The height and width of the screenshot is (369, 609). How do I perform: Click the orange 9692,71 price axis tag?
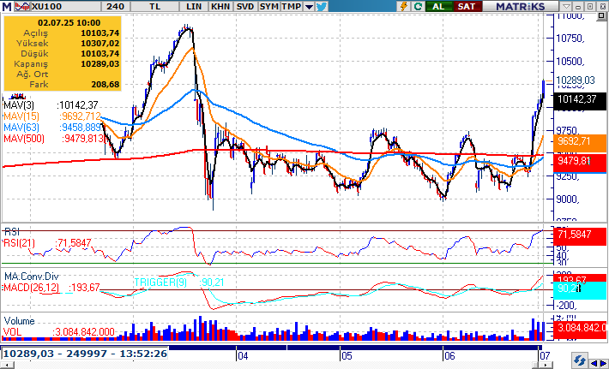coord(580,141)
